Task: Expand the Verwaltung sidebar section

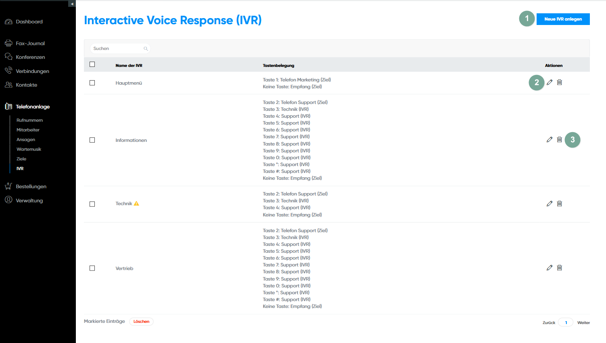Action: [x=29, y=200]
